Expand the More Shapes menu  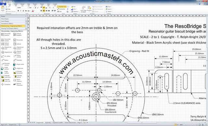[13, 19]
